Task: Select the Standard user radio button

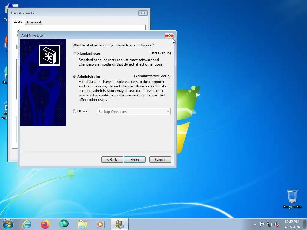Action: click(74, 54)
